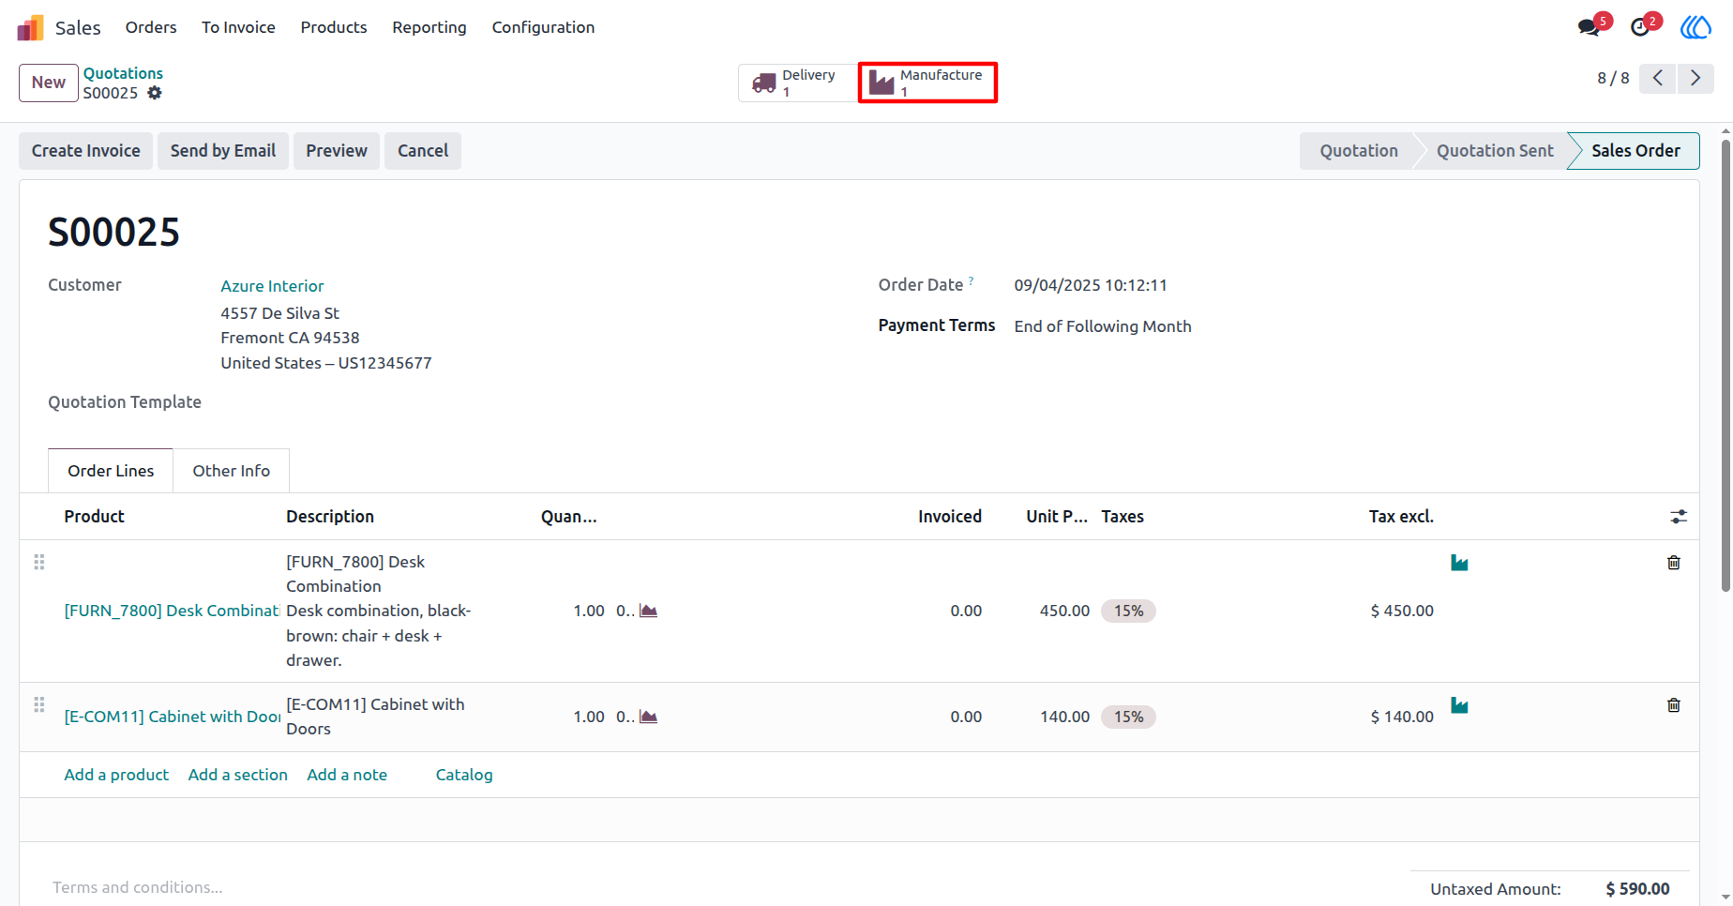Go to the previous record arrow

pyautogui.click(x=1658, y=78)
